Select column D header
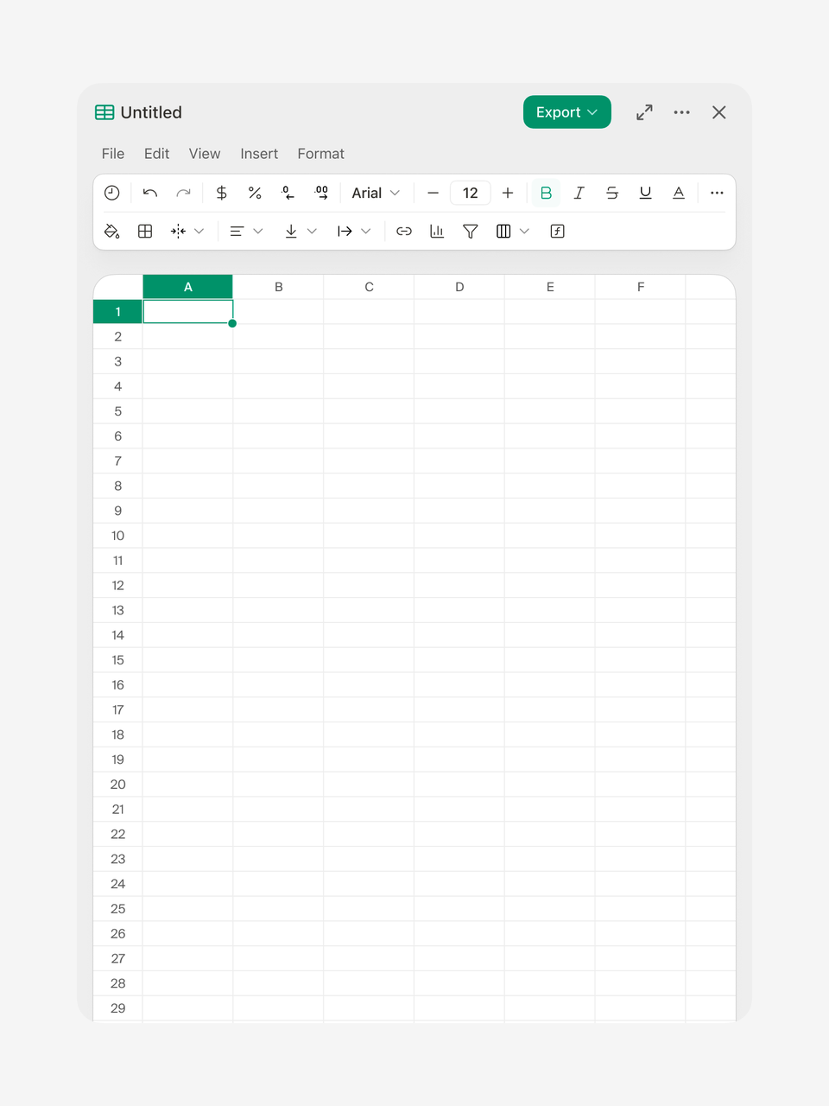 pyautogui.click(x=459, y=287)
